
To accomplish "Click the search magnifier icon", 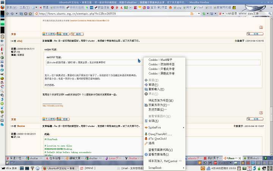I will 270,14.
